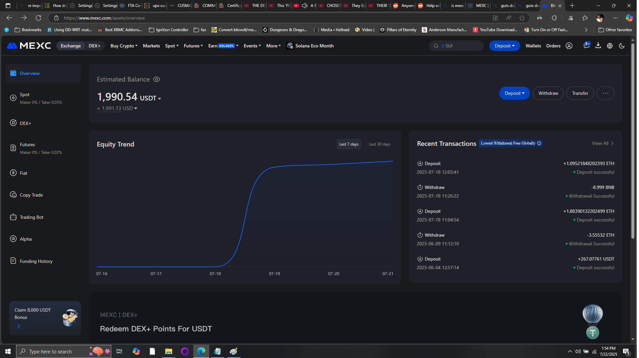
Task: Open the Fiat sidebar item
Action: click(x=43, y=173)
